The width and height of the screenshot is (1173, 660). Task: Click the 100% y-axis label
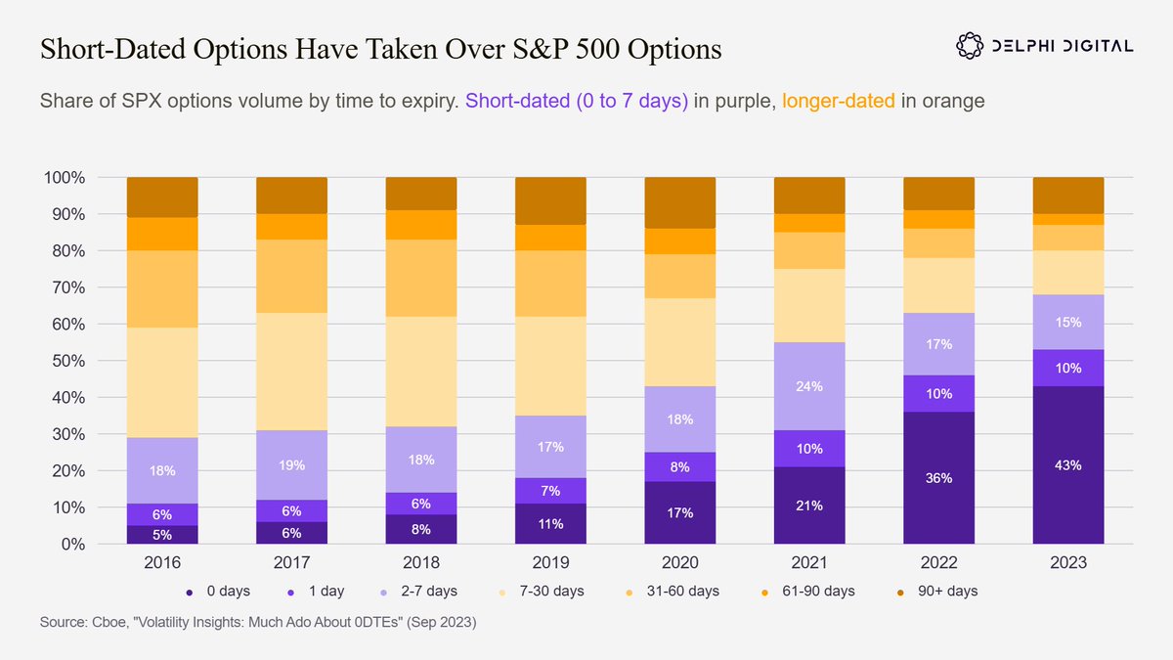click(65, 178)
